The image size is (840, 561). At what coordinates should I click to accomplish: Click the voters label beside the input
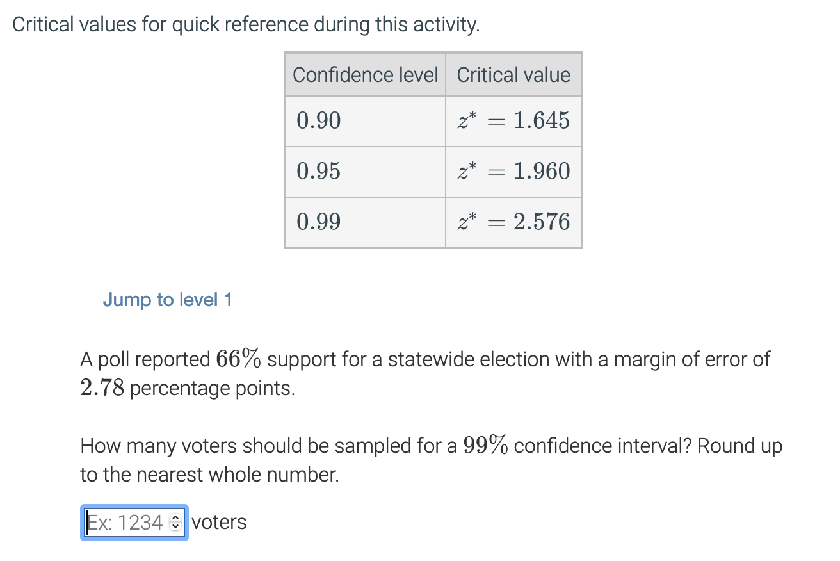[218, 522]
